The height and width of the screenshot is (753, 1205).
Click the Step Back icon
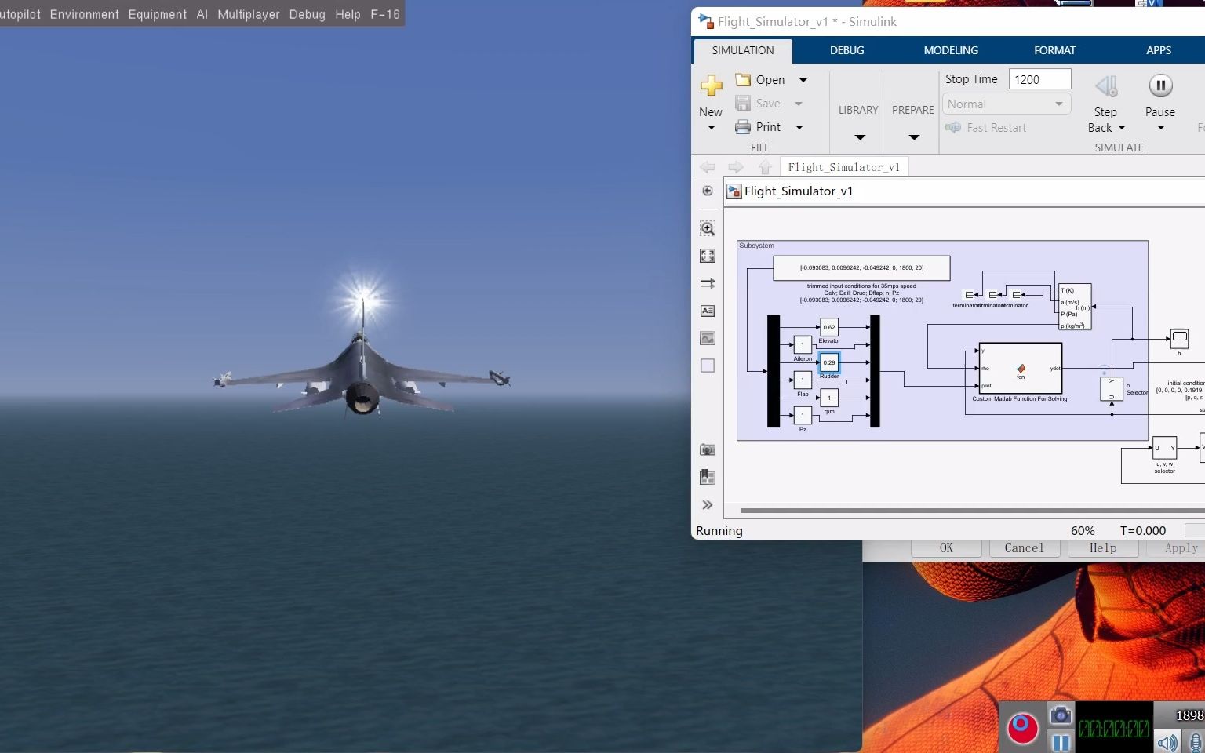pos(1106,86)
